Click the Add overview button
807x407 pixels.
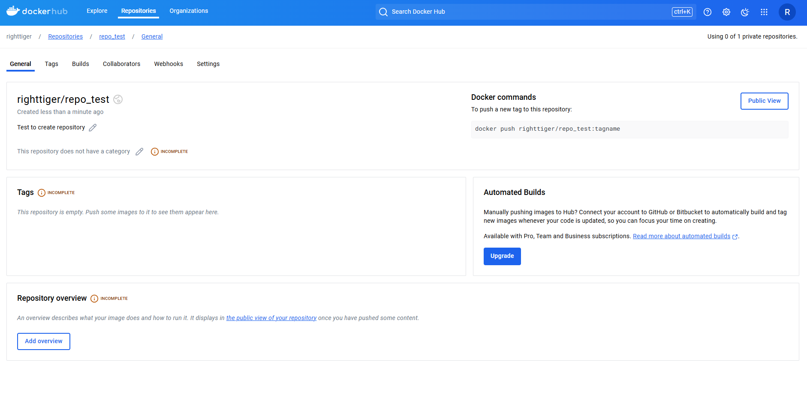click(x=44, y=341)
